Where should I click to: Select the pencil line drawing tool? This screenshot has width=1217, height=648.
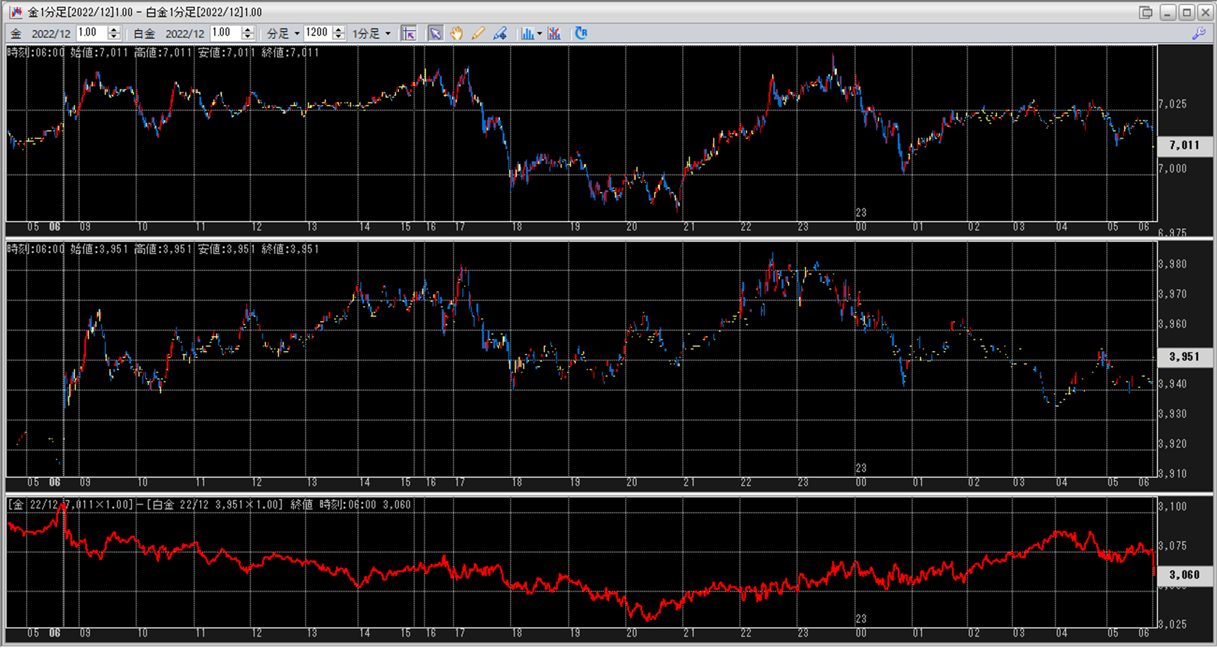click(478, 34)
